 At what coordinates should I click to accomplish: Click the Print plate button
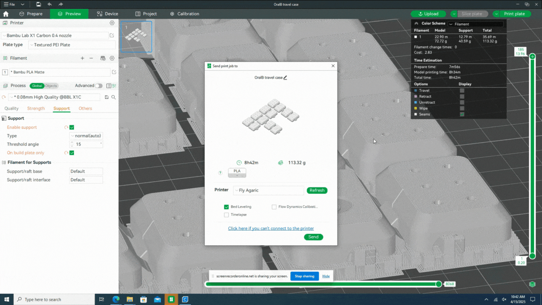click(x=514, y=14)
